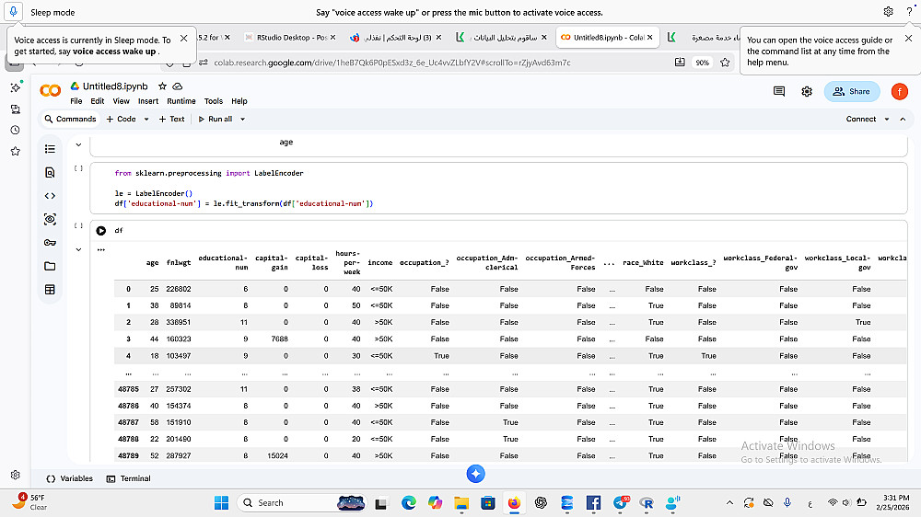Expand the add Code dropdown arrow
Screen dimensions: 921x517
tap(145, 119)
